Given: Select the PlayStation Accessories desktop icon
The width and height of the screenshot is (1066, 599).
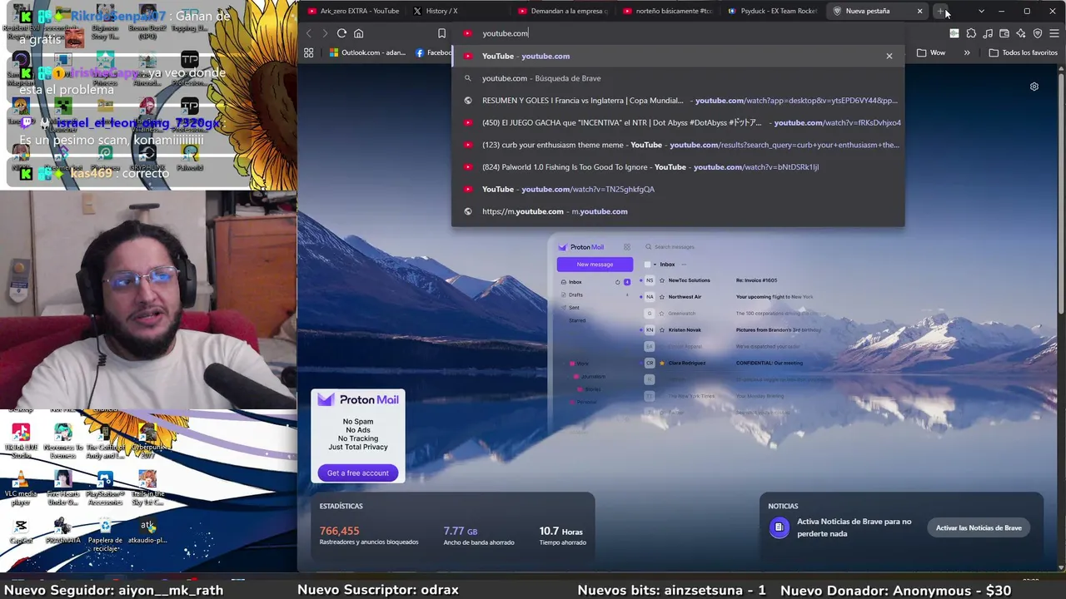Looking at the screenshot, I should (x=105, y=488).
